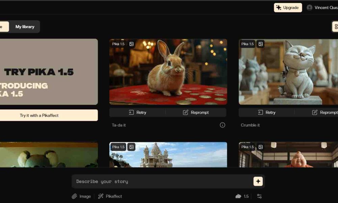
Task: Click the image icon on the sumo video
Action: coord(261,147)
